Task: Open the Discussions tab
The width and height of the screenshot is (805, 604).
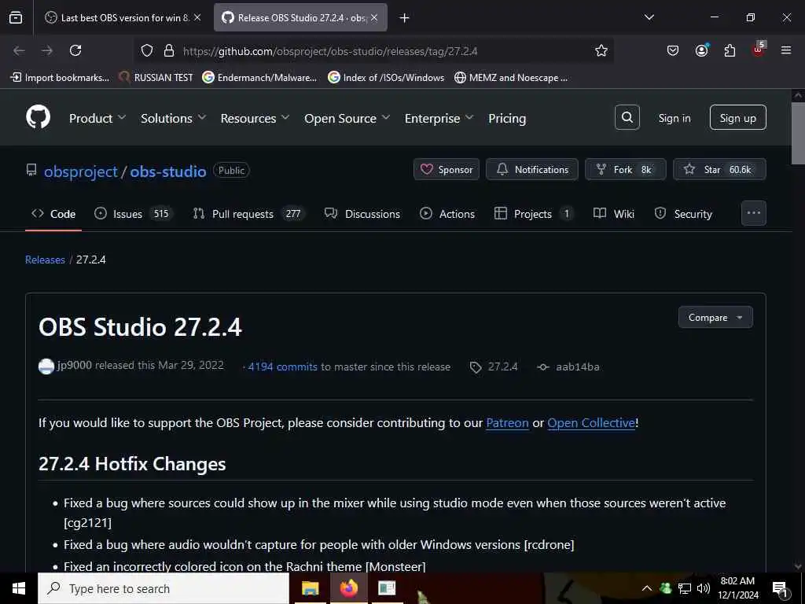Action: [362, 214]
